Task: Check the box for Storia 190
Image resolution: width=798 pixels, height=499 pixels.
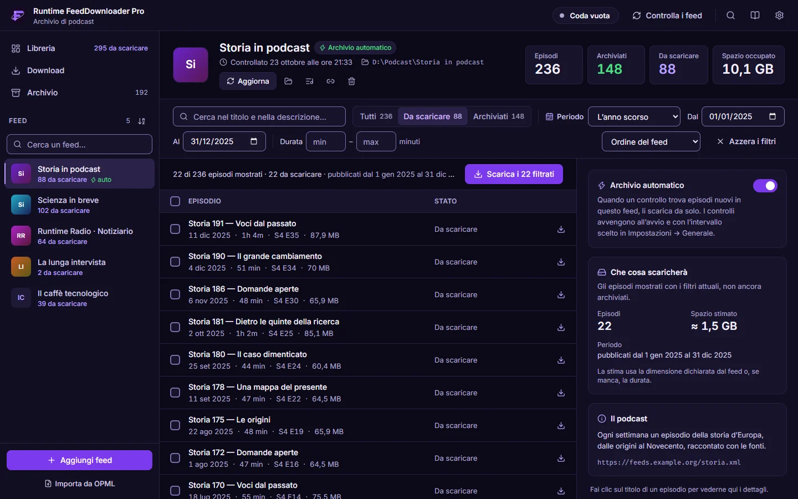Action: (175, 262)
